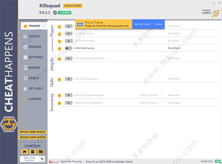Viewport: 222px width, 164px height.
Task: Click the Launch CoSMOS hexagon icon
Action: tap(216, 13)
